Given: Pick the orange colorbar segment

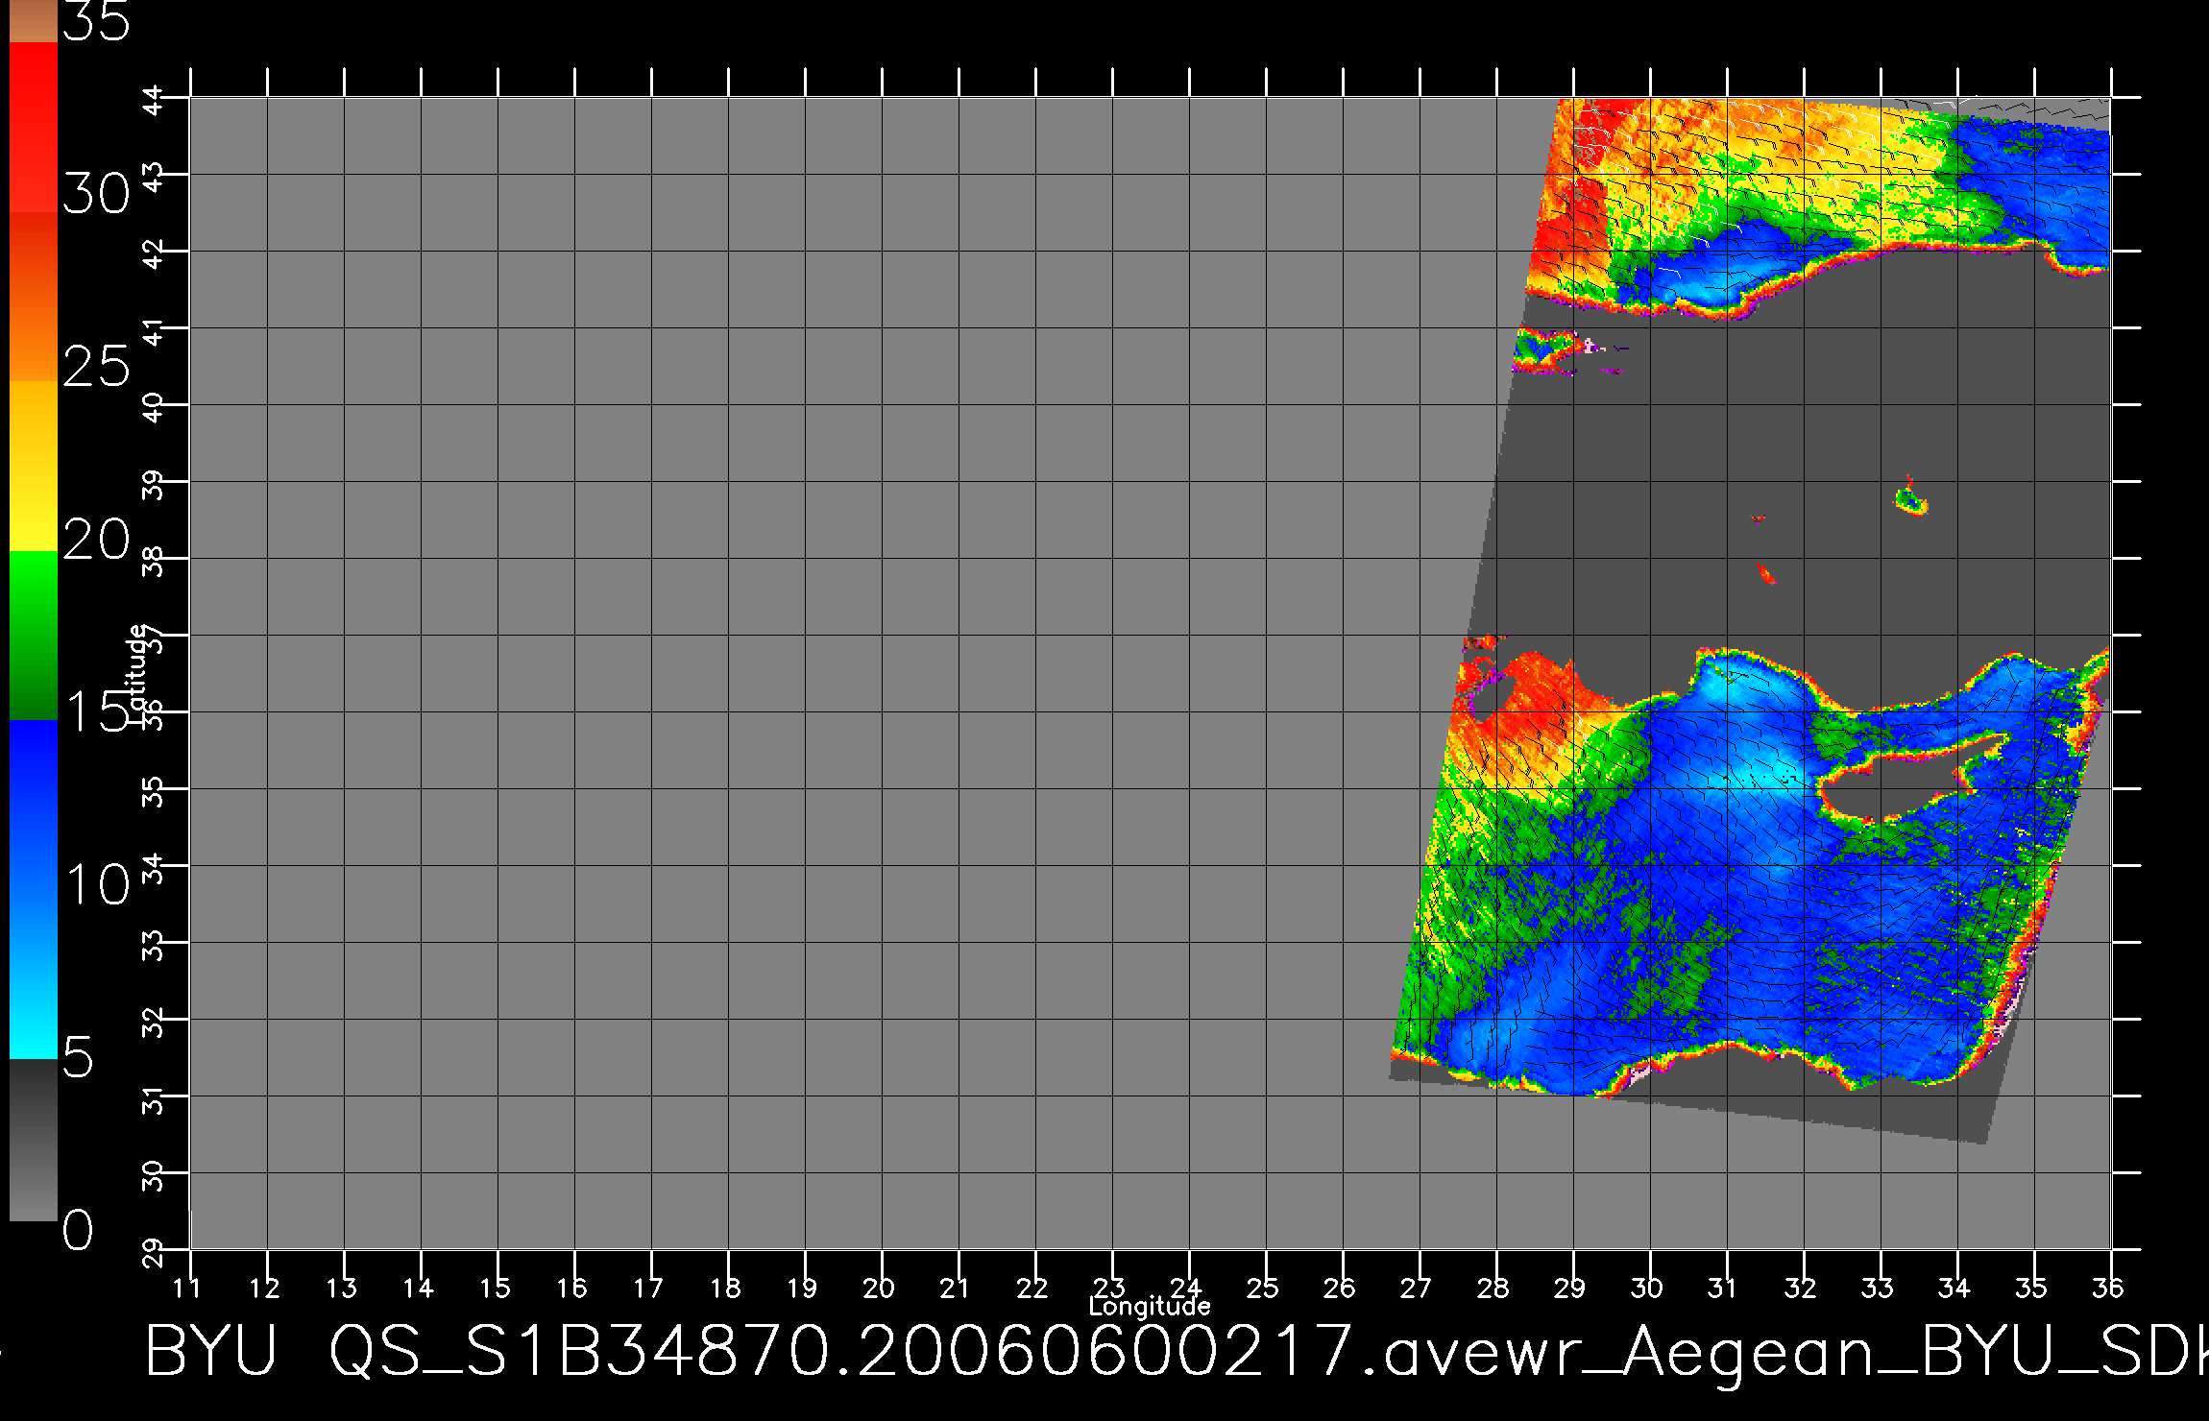Looking at the screenshot, I should (x=34, y=297).
